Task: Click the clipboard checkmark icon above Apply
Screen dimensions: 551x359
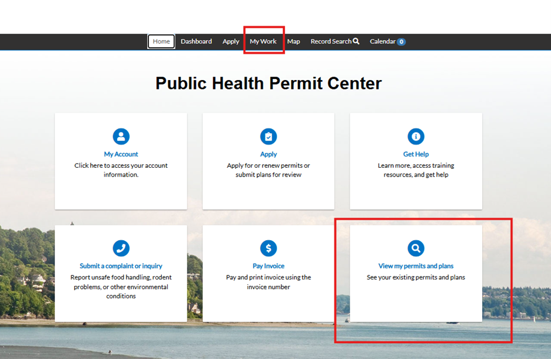Action: 268,137
